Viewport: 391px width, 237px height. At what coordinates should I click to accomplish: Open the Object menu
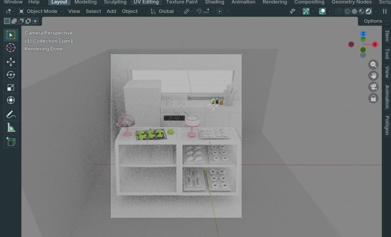pos(129,11)
